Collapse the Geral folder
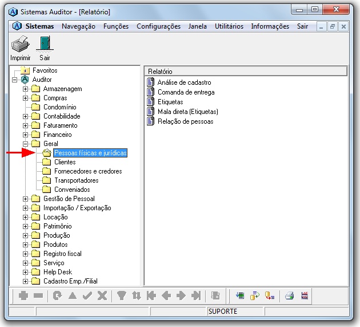 (x=26, y=144)
